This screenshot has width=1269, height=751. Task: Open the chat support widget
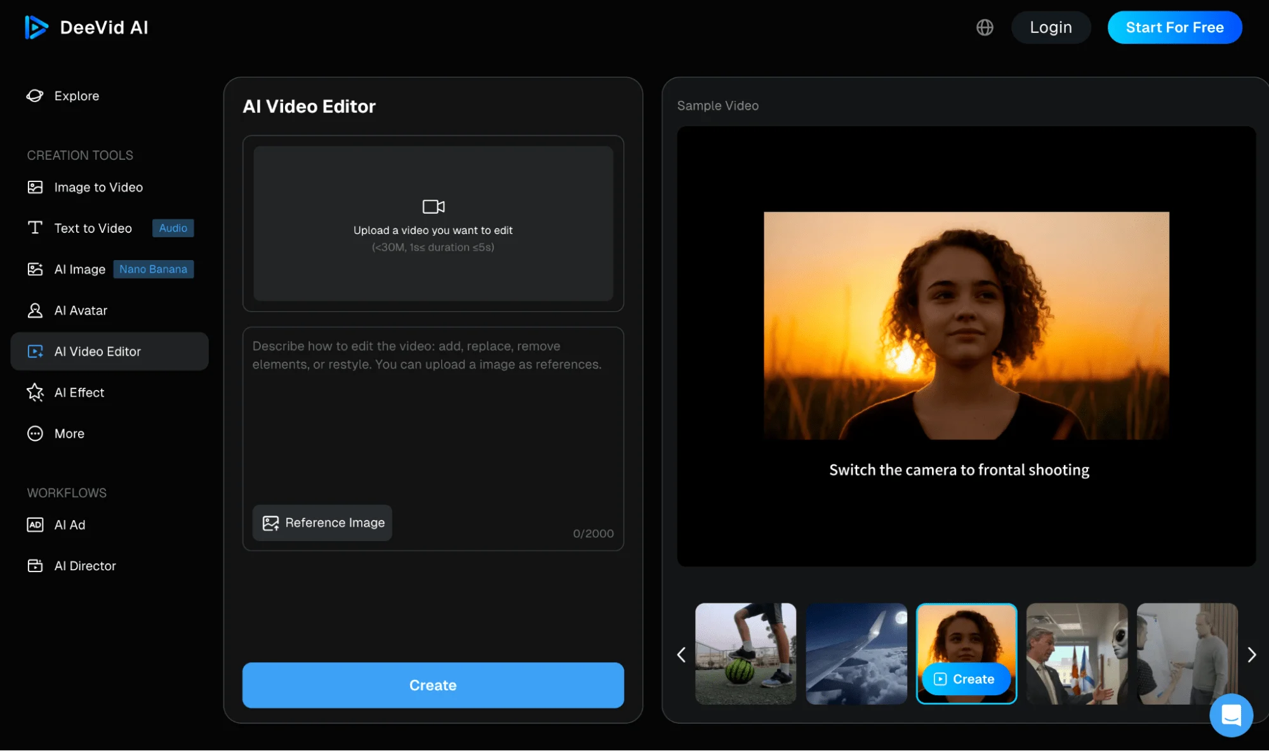[1230, 715]
